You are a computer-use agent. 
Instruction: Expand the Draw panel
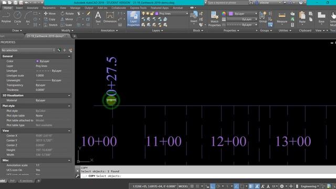pos(17,30)
